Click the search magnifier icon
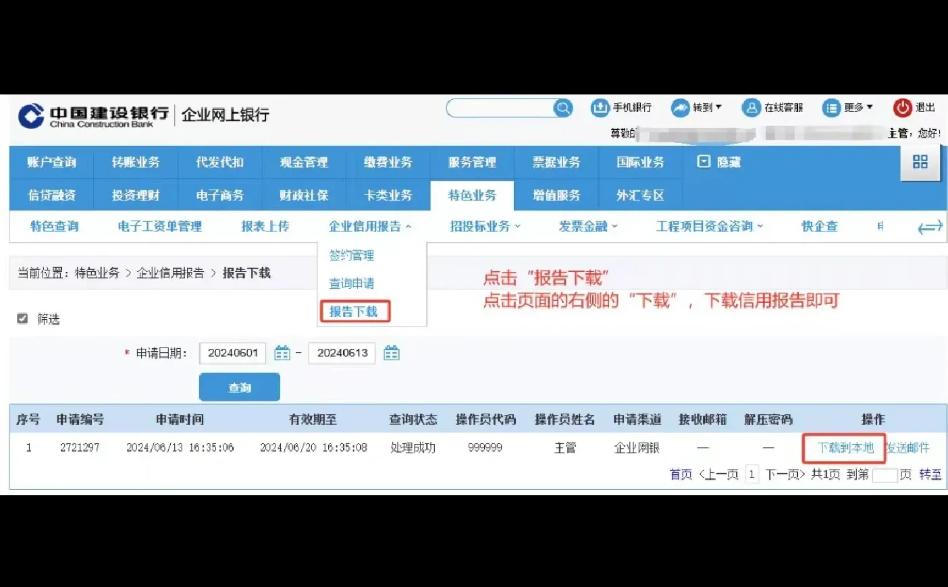 point(562,107)
